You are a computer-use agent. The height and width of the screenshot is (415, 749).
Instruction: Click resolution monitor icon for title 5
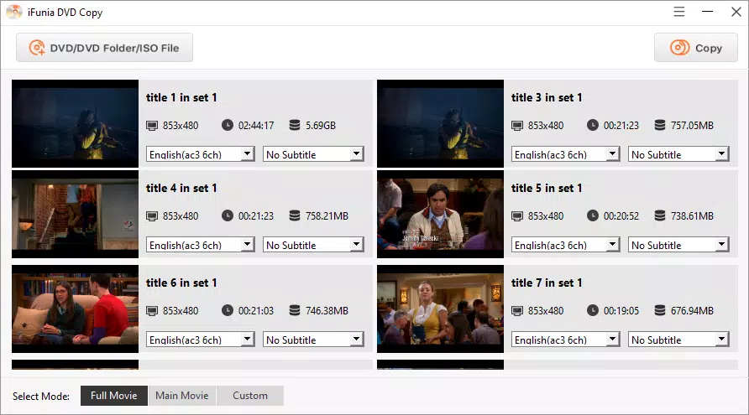click(517, 216)
